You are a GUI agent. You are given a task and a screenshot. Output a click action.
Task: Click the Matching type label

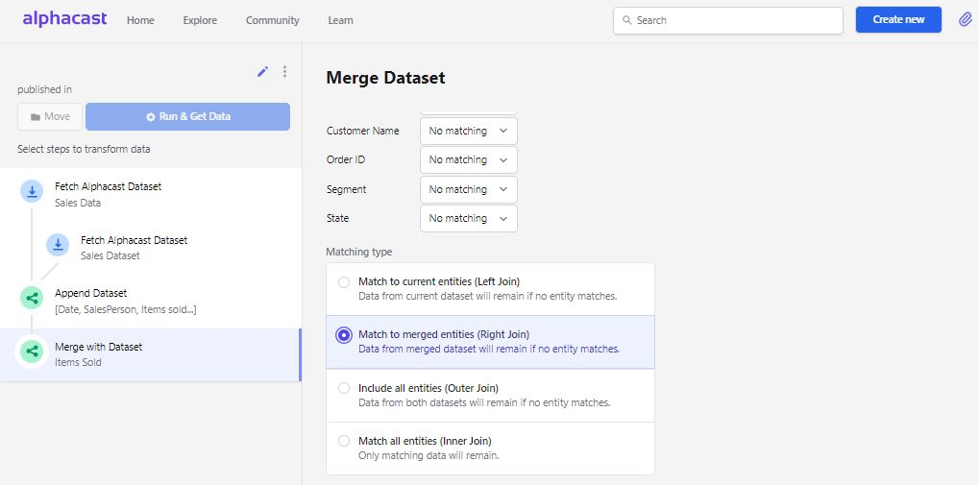[x=359, y=253]
